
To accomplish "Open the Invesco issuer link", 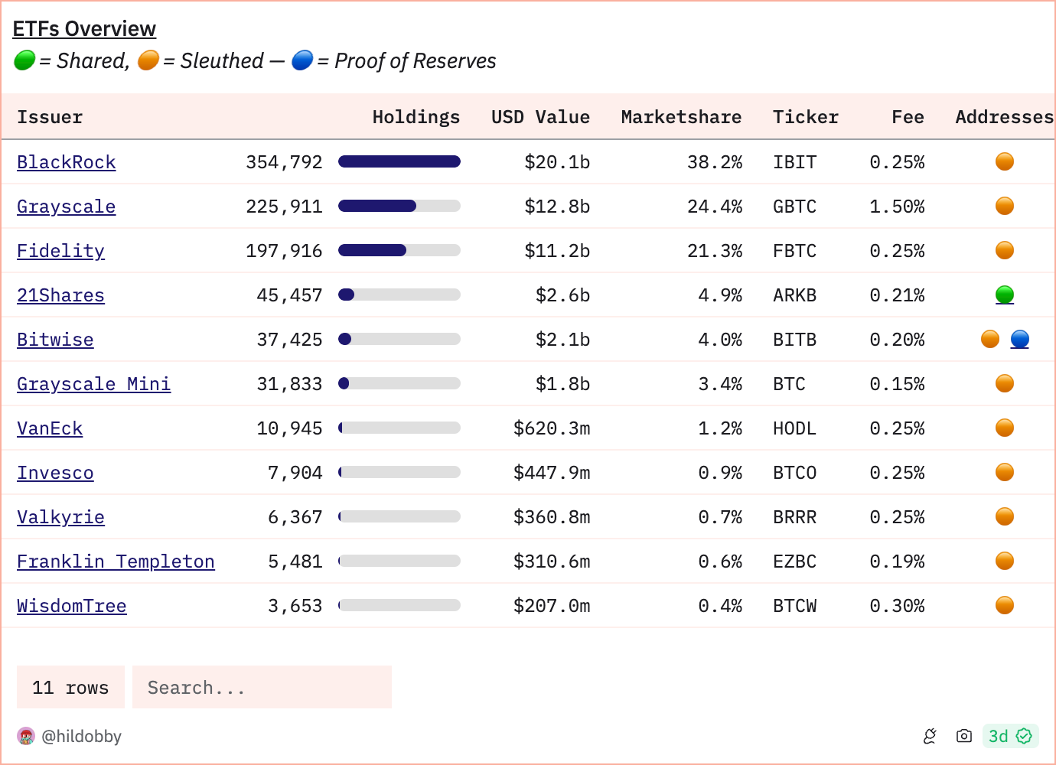I will click(55, 473).
